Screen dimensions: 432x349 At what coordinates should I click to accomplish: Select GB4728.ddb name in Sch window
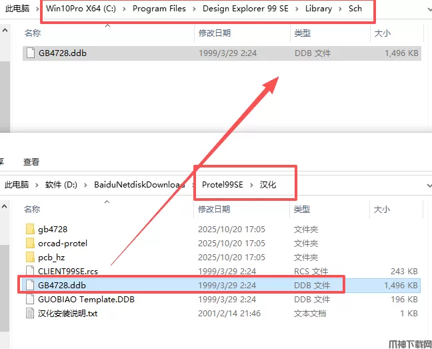[63, 53]
